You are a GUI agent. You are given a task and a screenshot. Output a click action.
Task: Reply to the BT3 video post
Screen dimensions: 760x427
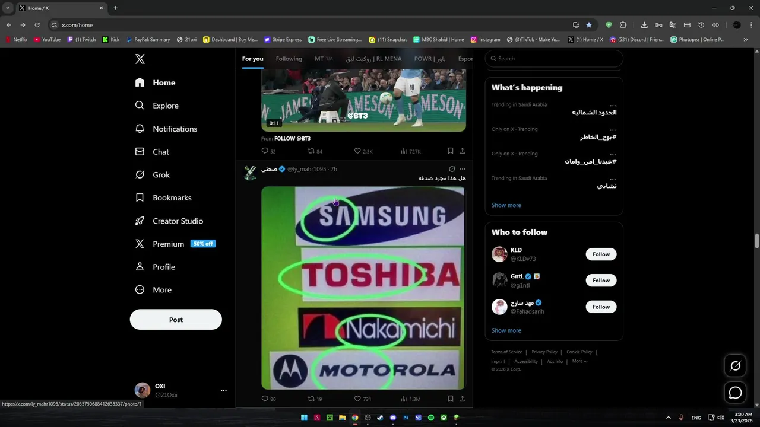(268, 151)
